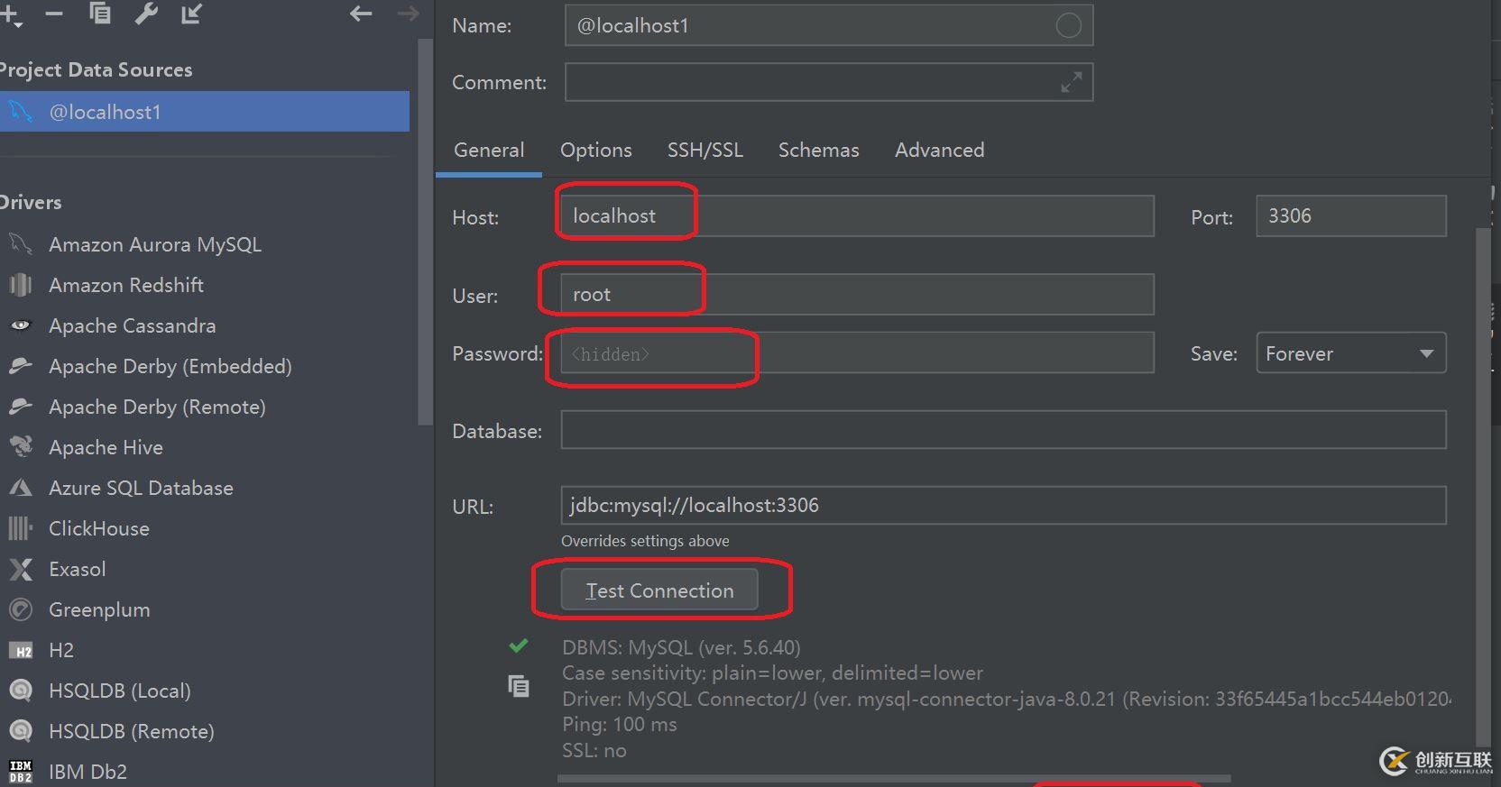Open the Options tab

click(x=595, y=150)
